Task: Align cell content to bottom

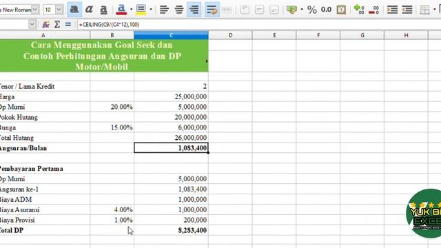Action: pyautogui.click(x=274, y=10)
